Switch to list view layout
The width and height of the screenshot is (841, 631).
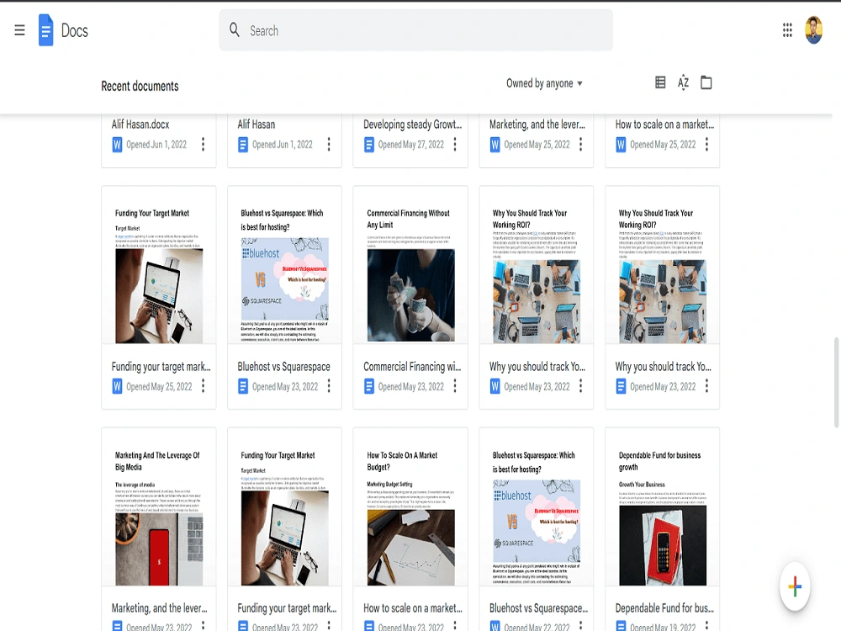pyautogui.click(x=660, y=82)
